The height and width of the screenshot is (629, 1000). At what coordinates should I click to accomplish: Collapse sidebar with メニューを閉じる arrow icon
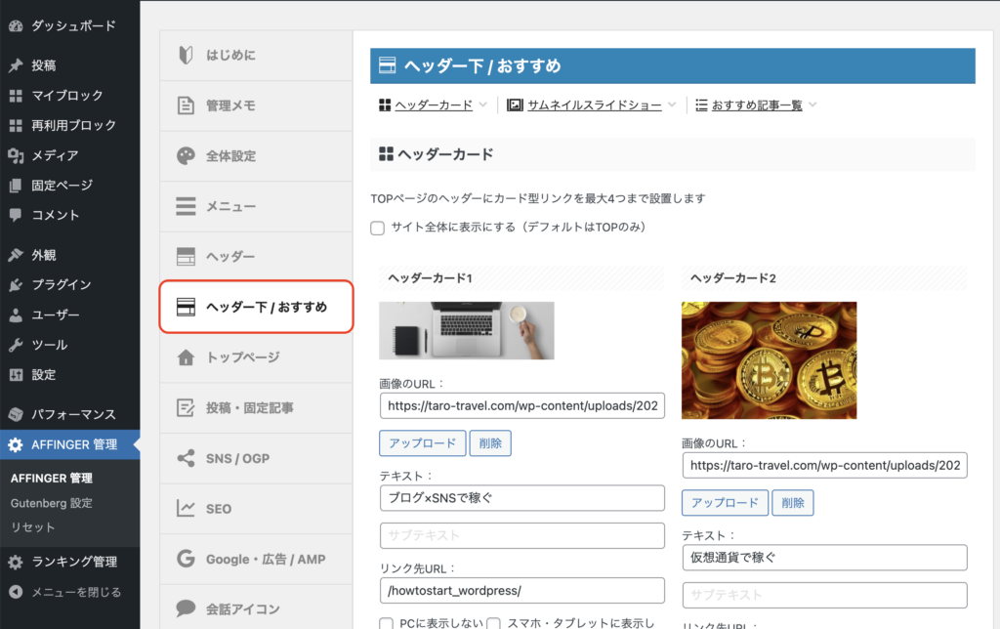click(x=16, y=592)
